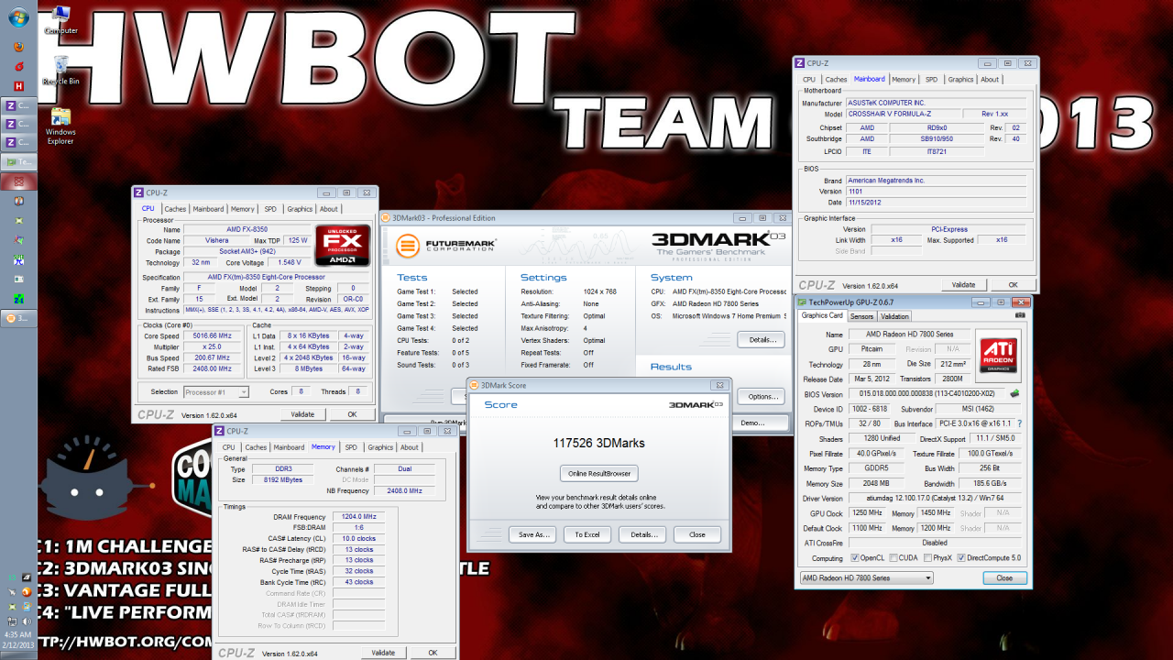Click To Excel button in score dialog
The width and height of the screenshot is (1173, 660).
[587, 534]
